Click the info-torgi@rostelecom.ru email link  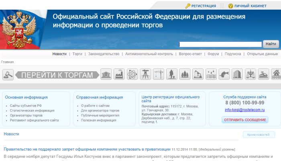click(x=244, y=109)
